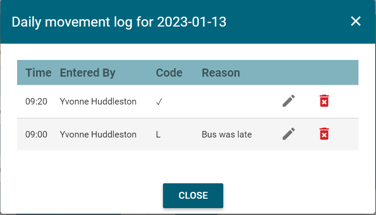Image resolution: width=376 pixels, height=215 pixels.
Task: Close dialog with the X icon
Action: (x=355, y=21)
